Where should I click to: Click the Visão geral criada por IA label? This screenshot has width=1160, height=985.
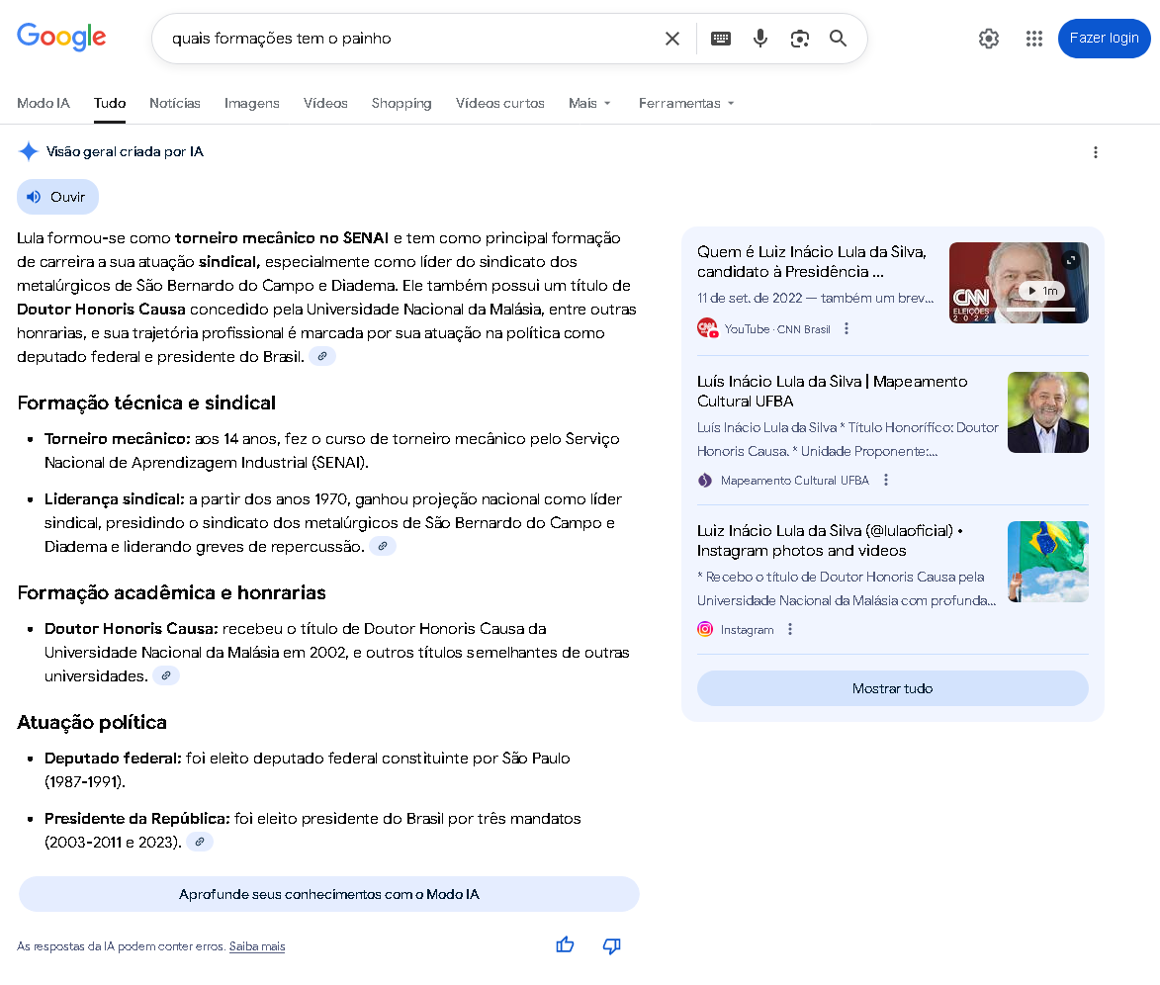(x=125, y=151)
